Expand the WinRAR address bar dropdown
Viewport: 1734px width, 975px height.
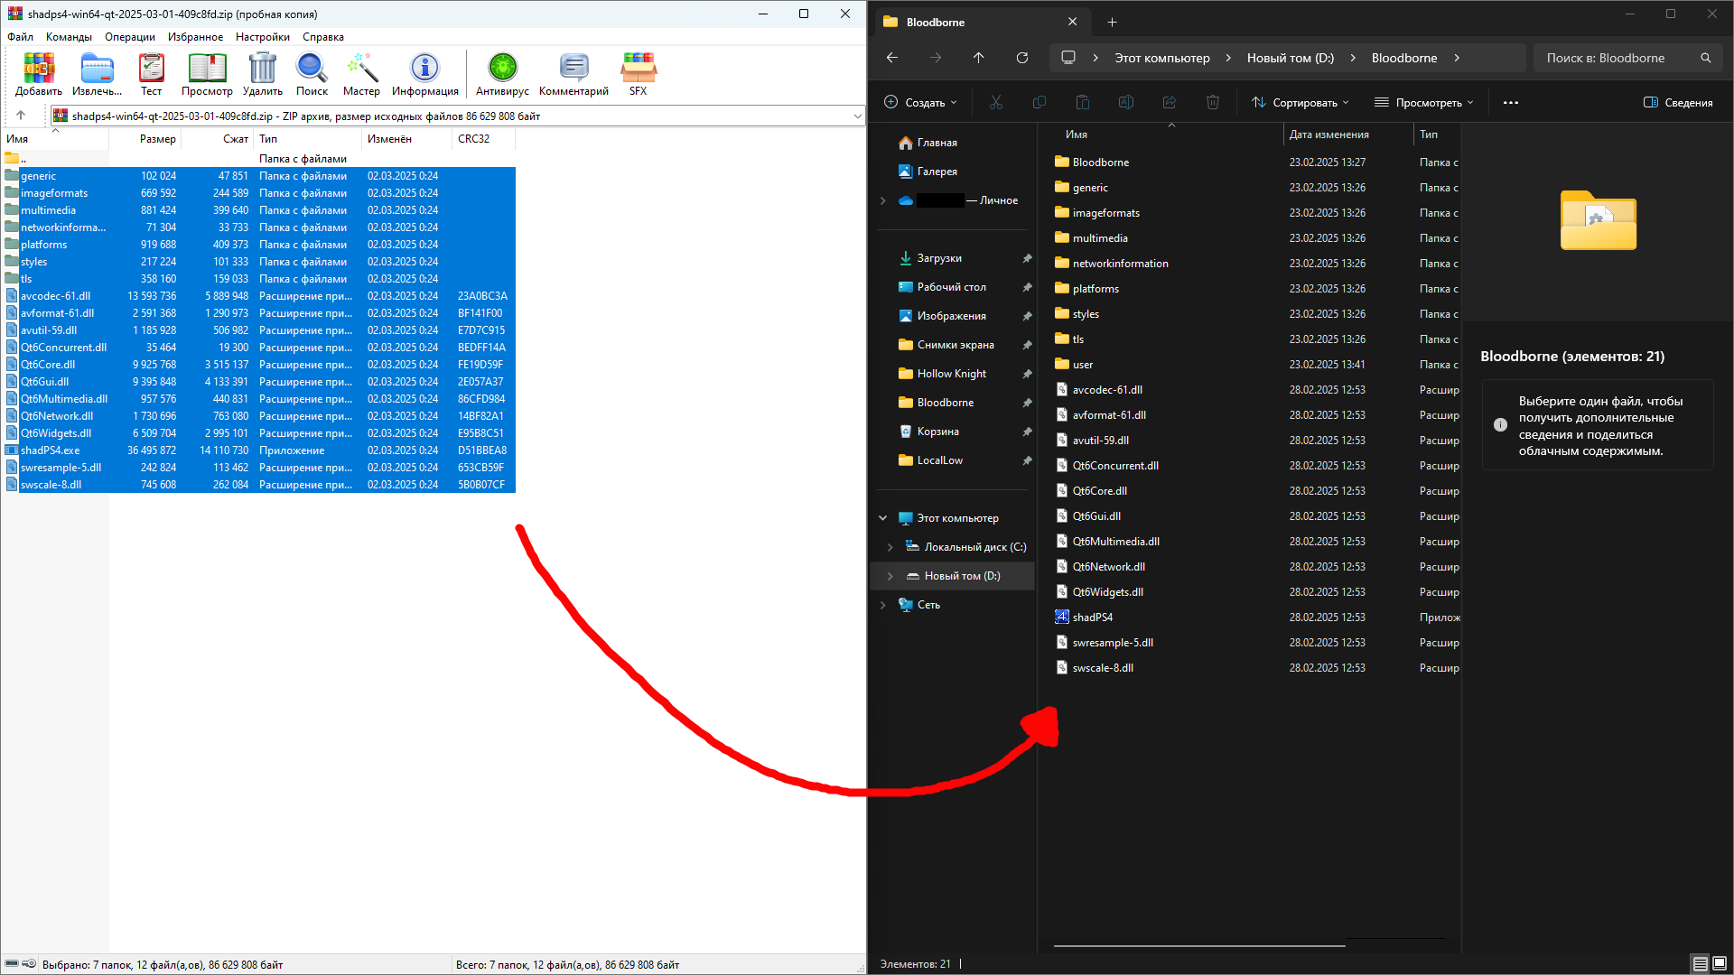tap(857, 116)
